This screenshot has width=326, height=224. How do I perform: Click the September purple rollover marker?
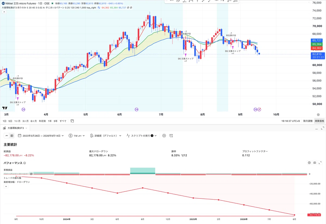coord(255,109)
